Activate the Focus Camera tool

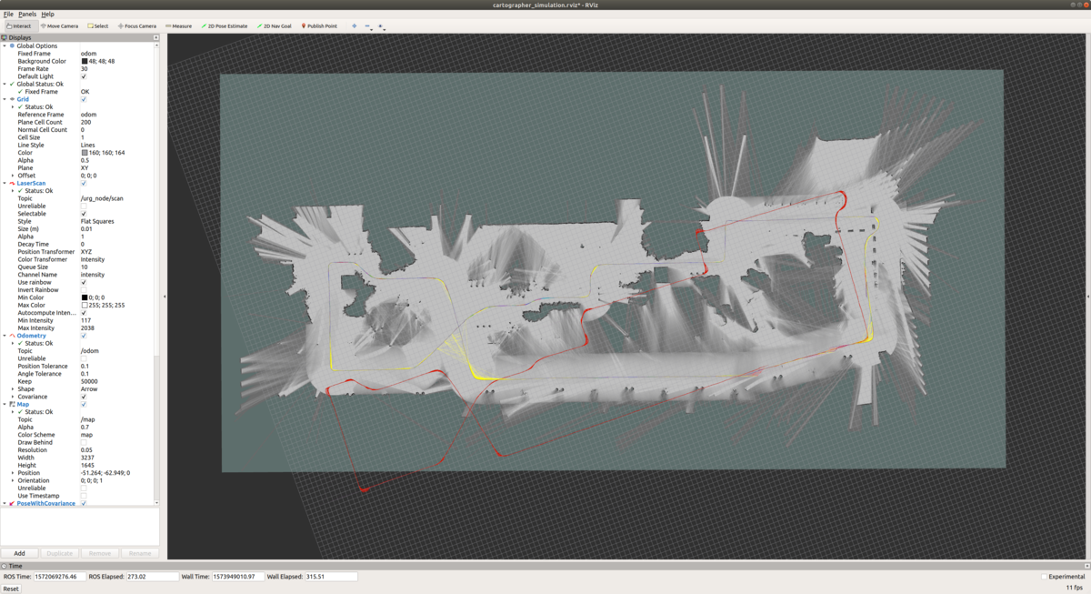pos(137,26)
